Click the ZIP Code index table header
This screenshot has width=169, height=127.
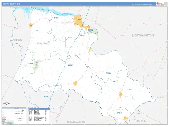tap(39, 109)
